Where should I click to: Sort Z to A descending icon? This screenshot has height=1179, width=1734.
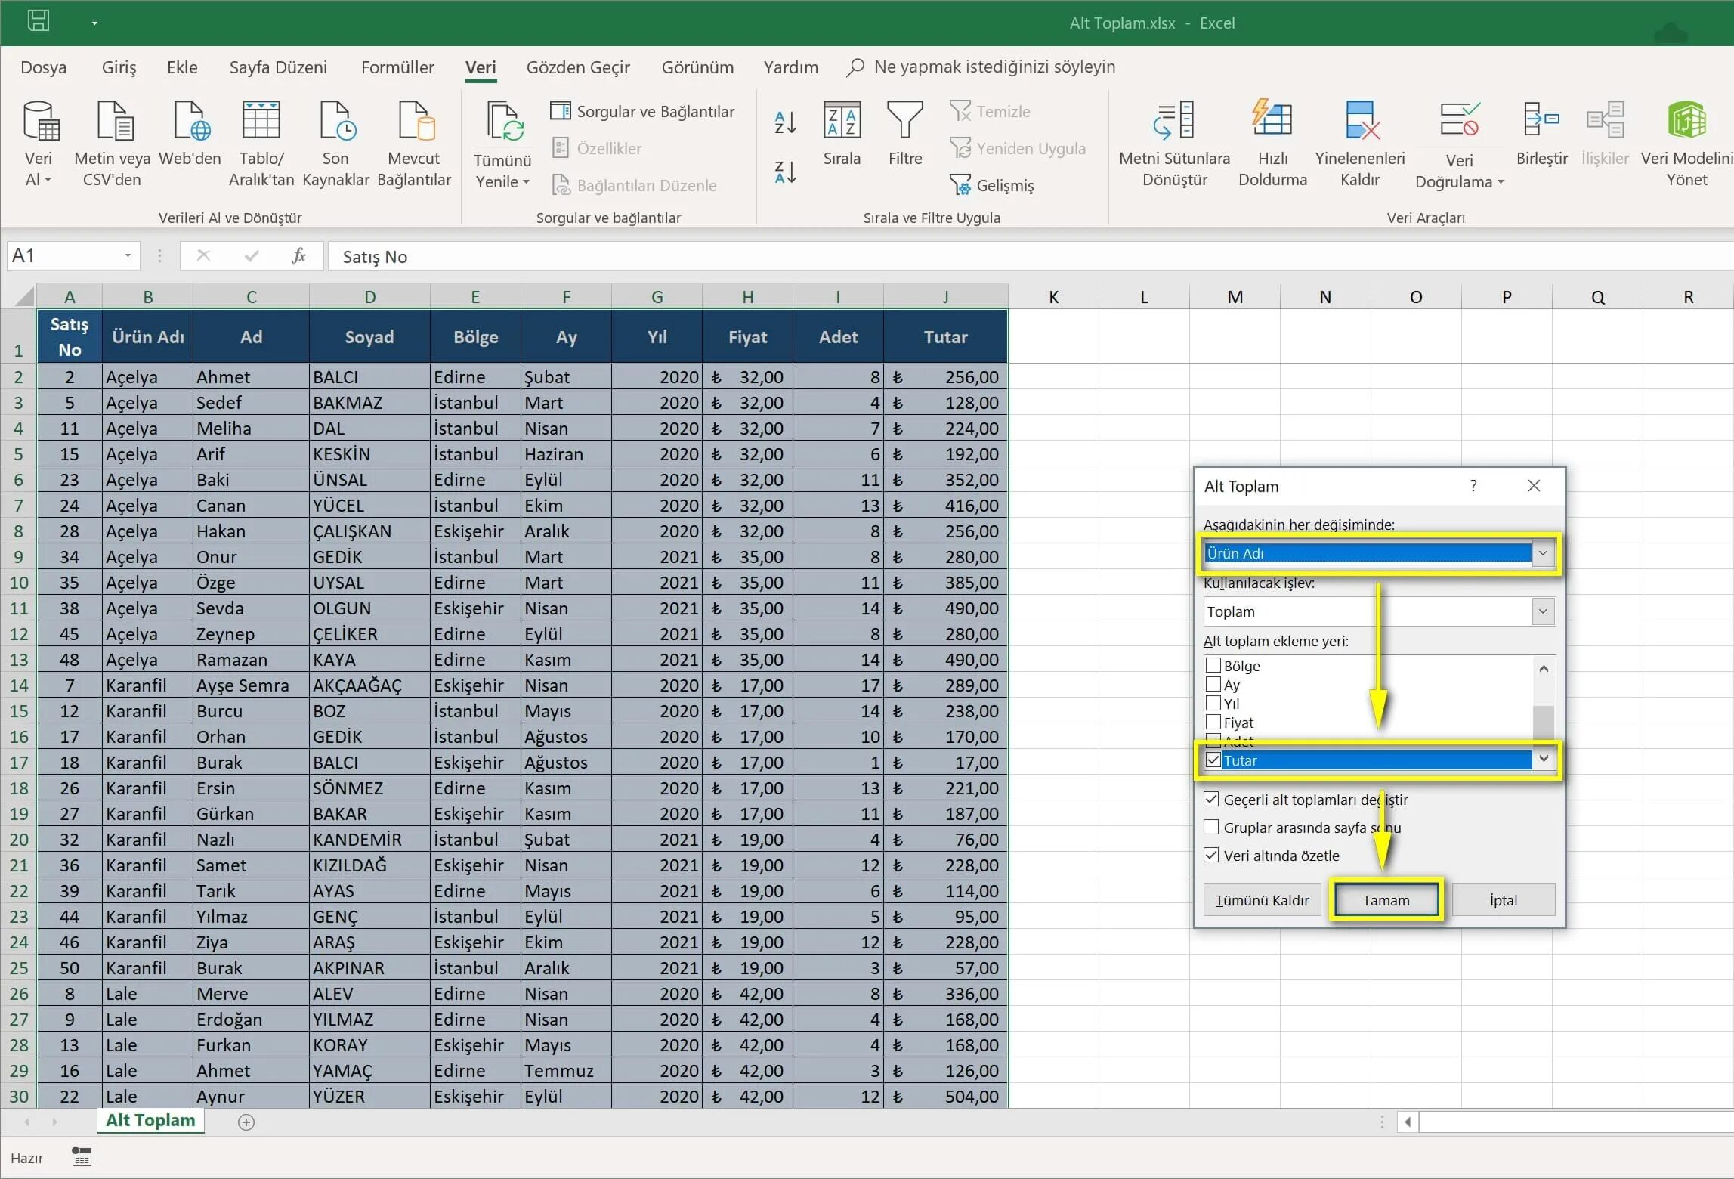coord(785,172)
